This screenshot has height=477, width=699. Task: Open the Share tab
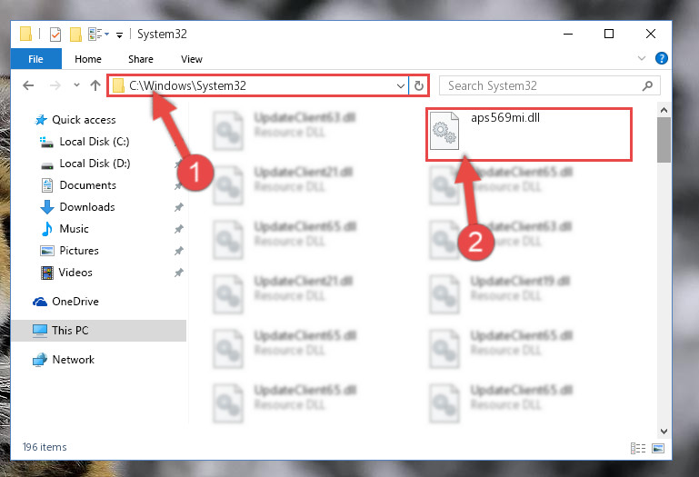tap(141, 59)
